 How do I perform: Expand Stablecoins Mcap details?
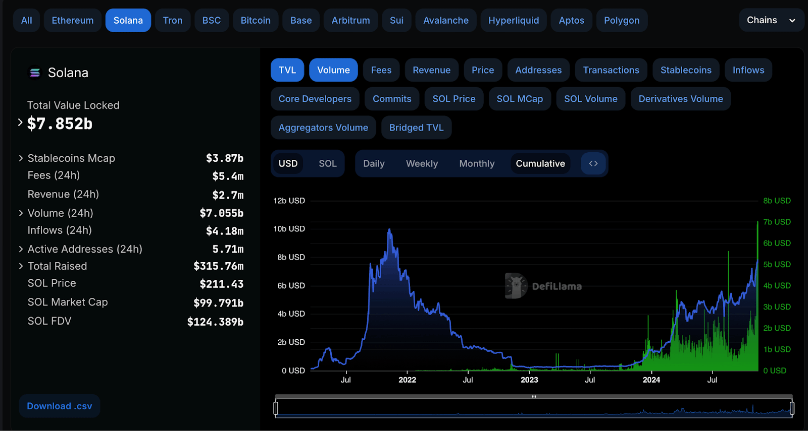pos(21,158)
